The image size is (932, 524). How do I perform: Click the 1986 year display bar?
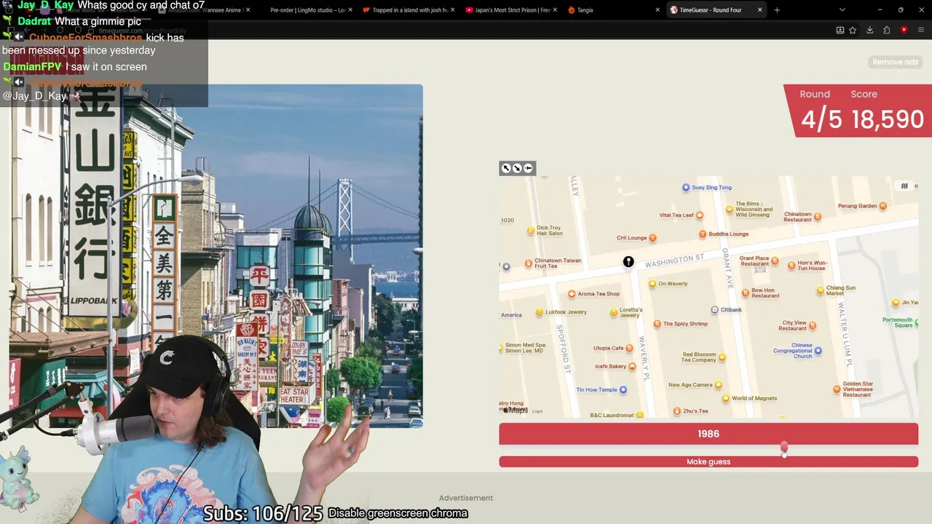(708, 434)
